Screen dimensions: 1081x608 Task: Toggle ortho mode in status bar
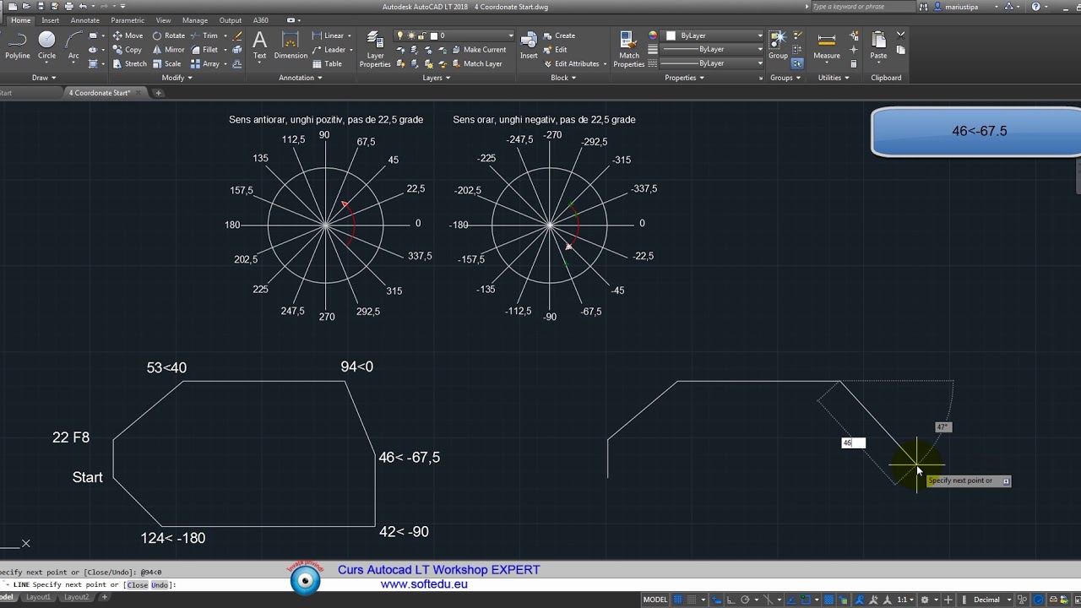[731, 600]
